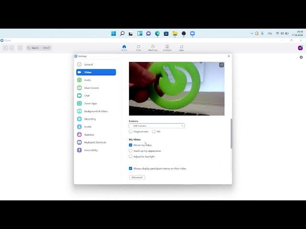Open the Accessibility settings section
The width and height of the screenshot is (306, 229).
click(91, 150)
